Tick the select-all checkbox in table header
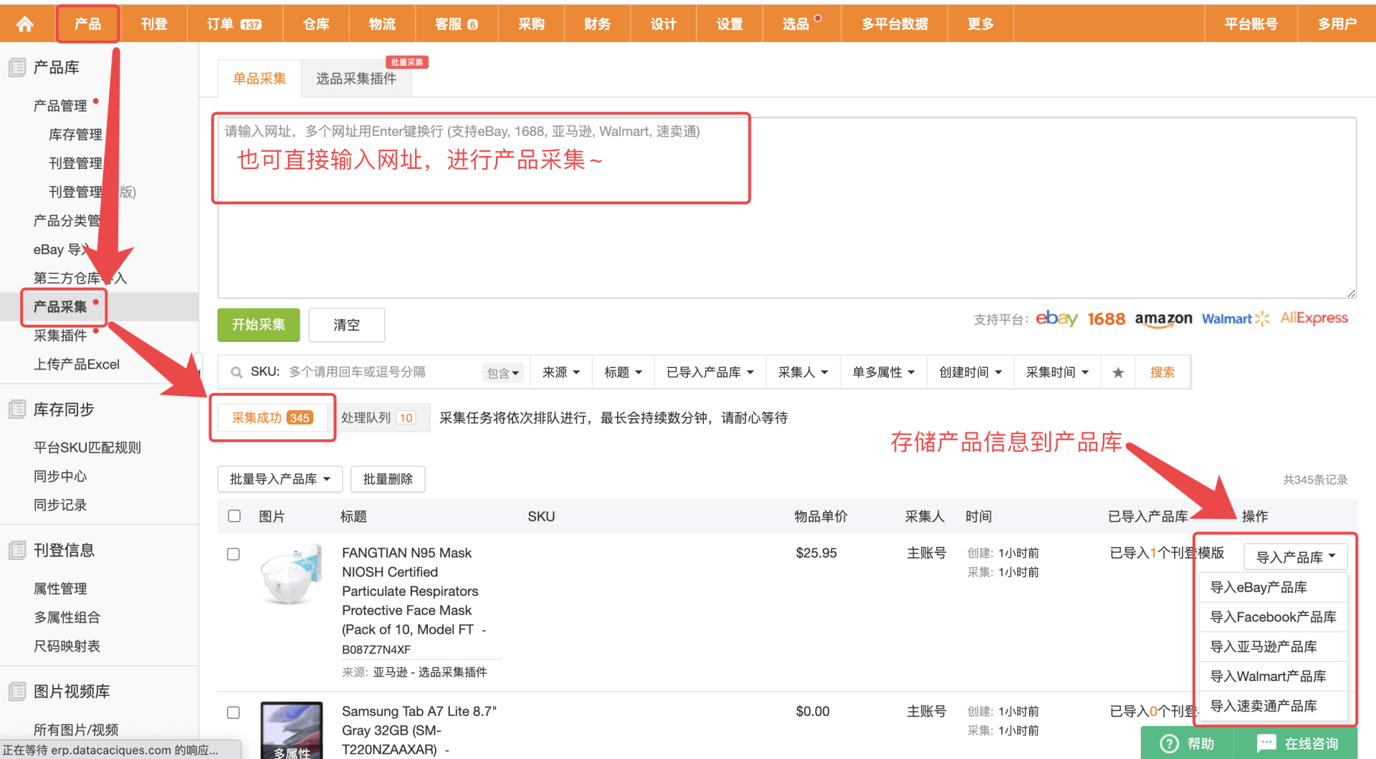Viewport: 1376px width, 759px height. [x=234, y=516]
